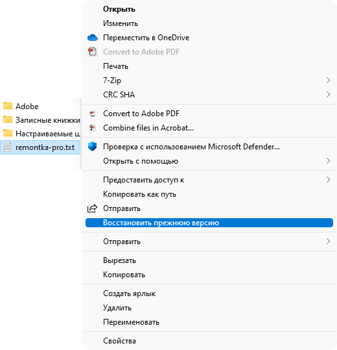This screenshot has width=337, height=350.
Task: Click the Microsoft Defender shield icon
Action: click(x=93, y=147)
